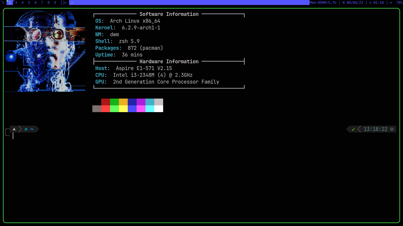Click the OS line Arch Linux x86_64
Viewport: 403px width, 226px height.
tap(128, 21)
